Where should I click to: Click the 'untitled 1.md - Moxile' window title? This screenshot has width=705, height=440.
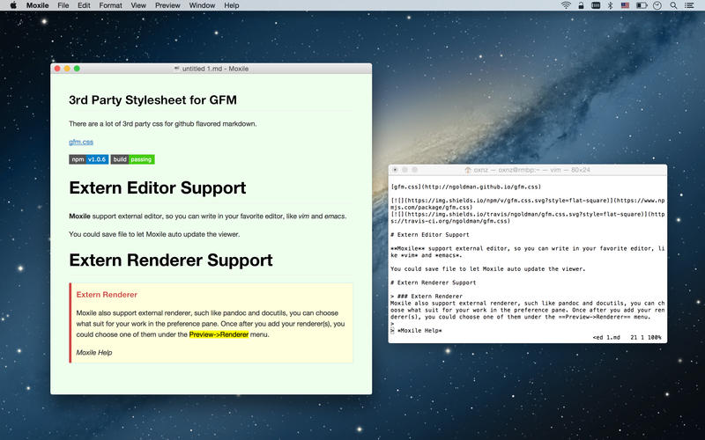[215, 69]
